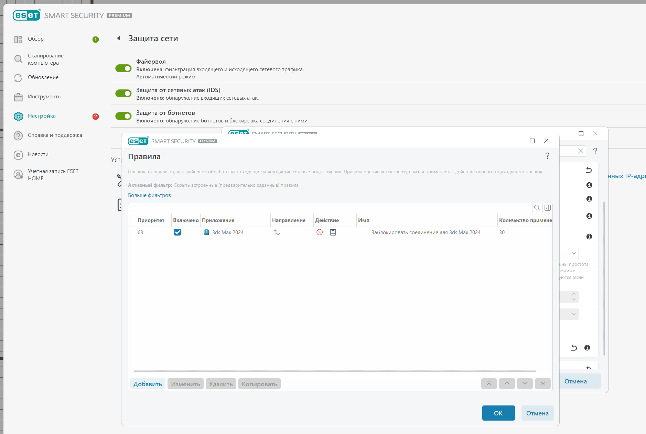Click the block action icon in rule row
The width and height of the screenshot is (646, 434).
point(320,232)
